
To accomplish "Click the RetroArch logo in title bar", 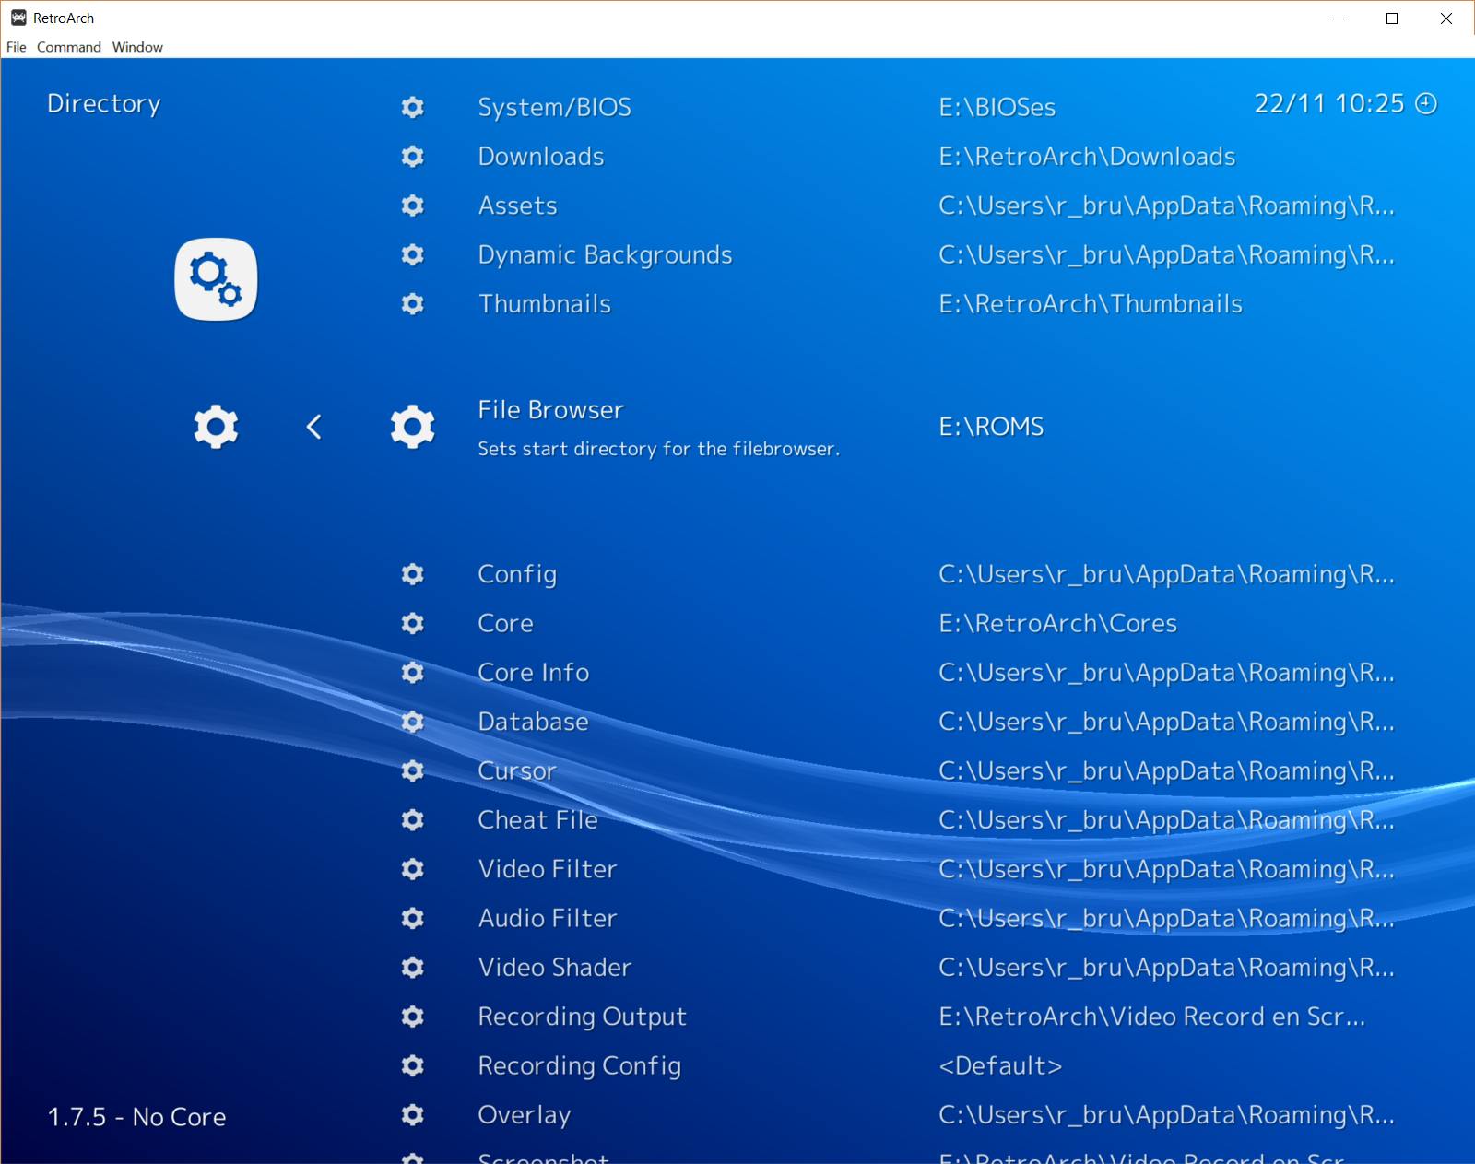I will [x=18, y=18].
